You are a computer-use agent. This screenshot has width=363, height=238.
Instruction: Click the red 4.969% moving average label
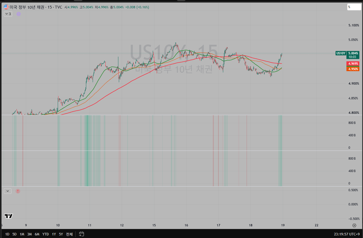(x=353, y=64)
